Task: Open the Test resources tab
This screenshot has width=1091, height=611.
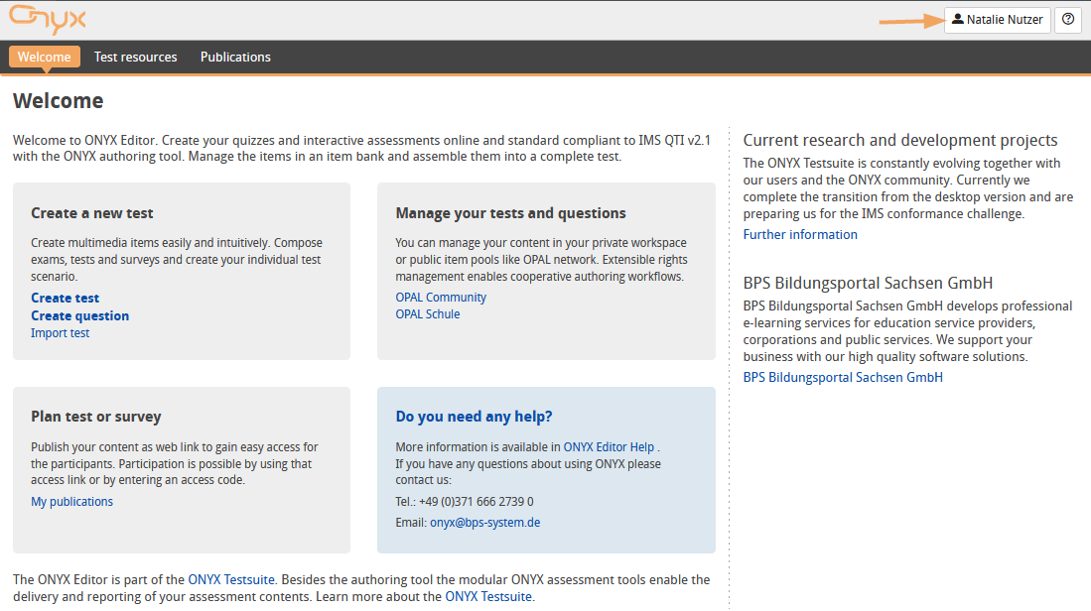Action: [135, 58]
